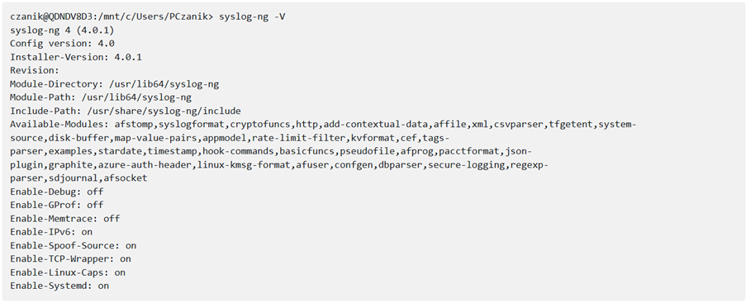This screenshot has height=303, width=746.
Task: Click the Enable-Memtrace: off line
Action: 64,219
